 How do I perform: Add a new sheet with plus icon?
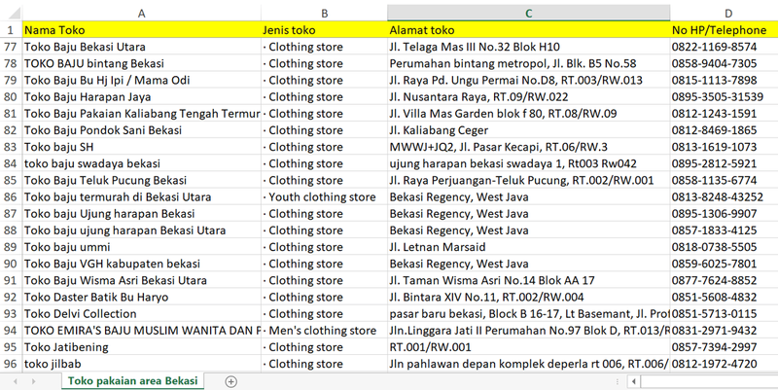tap(230, 381)
